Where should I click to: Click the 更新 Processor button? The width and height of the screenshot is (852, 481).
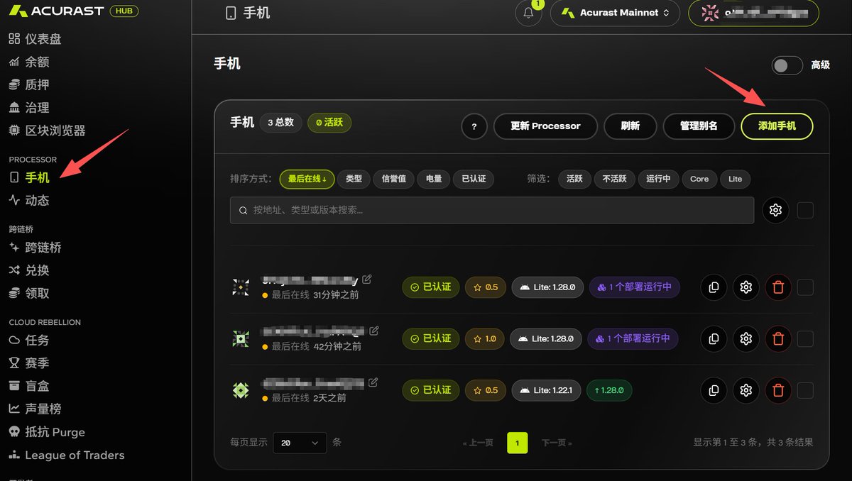545,126
